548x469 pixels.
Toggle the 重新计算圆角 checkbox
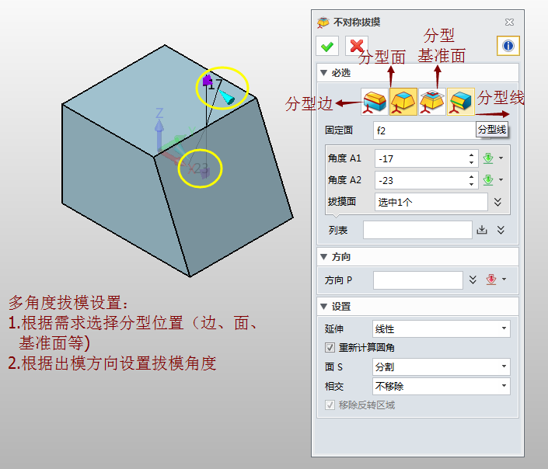click(x=330, y=348)
